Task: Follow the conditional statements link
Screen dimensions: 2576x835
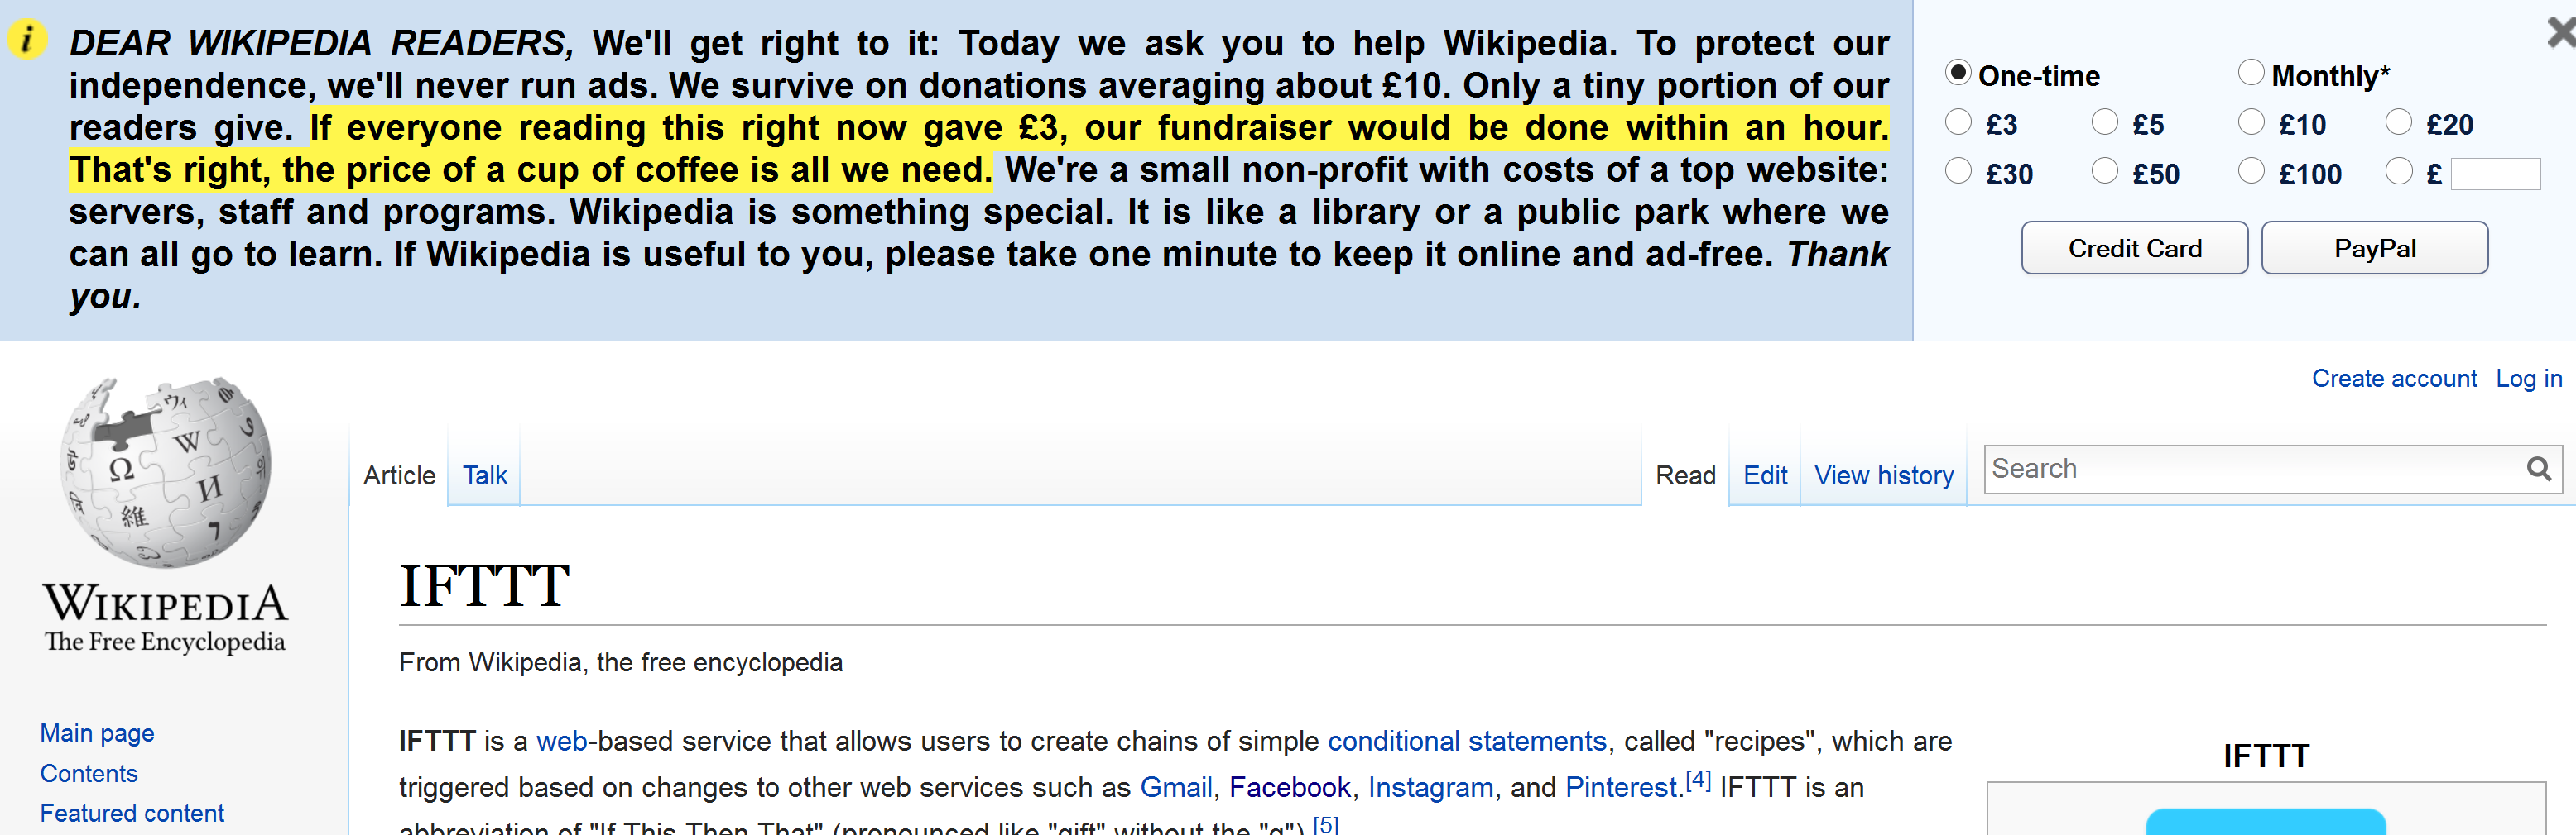Action: (1467, 741)
